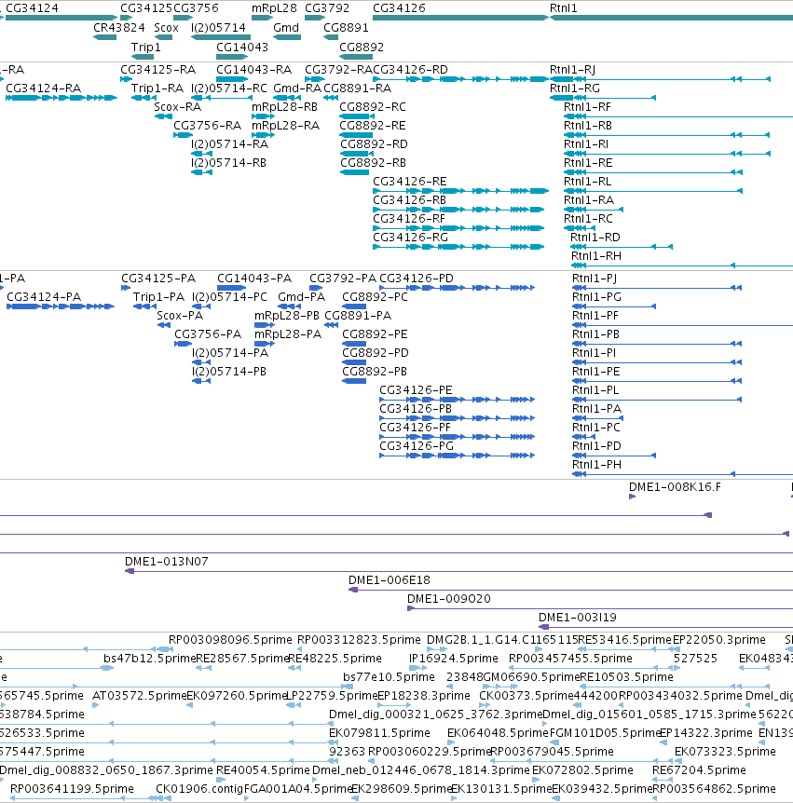Select the Gmd gene label
The width and height of the screenshot is (793, 803).
(x=286, y=28)
